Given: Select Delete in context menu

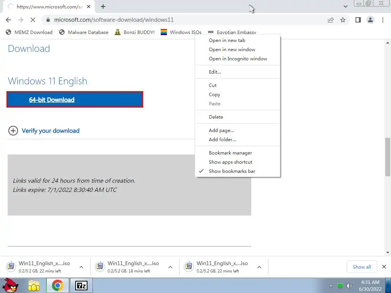Looking at the screenshot, I should (x=238, y=117).
